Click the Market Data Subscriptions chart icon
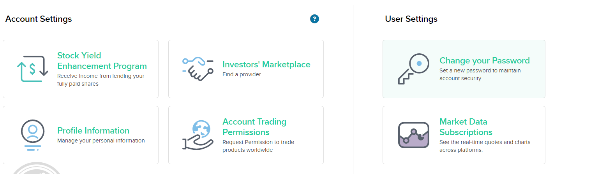 [x=413, y=135]
